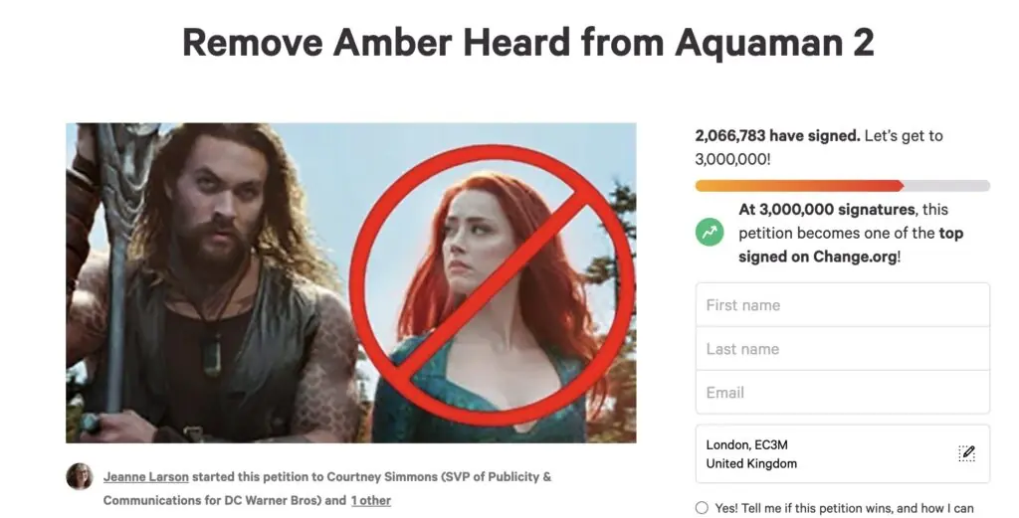Click into the Email field
This screenshot has width=1019, height=518.
[842, 393]
